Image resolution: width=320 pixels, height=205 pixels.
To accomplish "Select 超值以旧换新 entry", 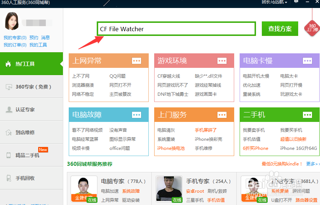I will [293, 139].
